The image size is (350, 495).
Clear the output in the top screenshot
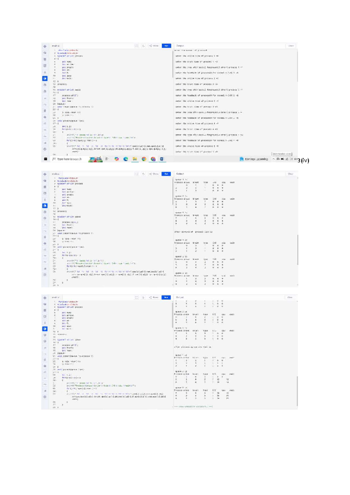coord(290,46)
